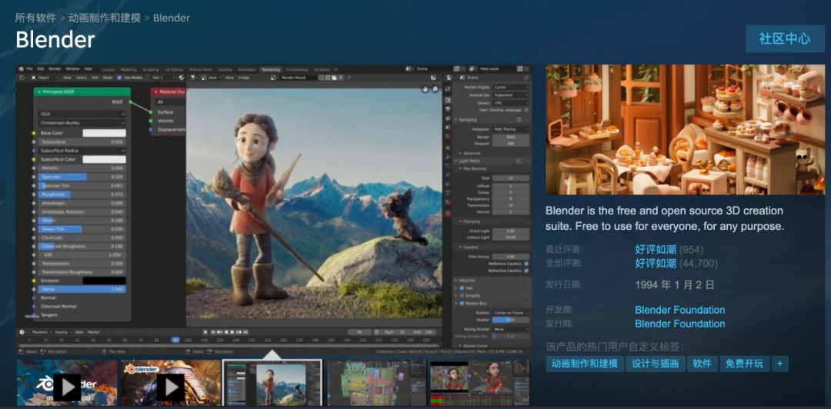Open the World properties tab icon

coord(448,136)
